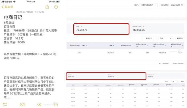
Task: Click the 30,897.55 value in lower dashboard
Action: click(x=150, y=77)
